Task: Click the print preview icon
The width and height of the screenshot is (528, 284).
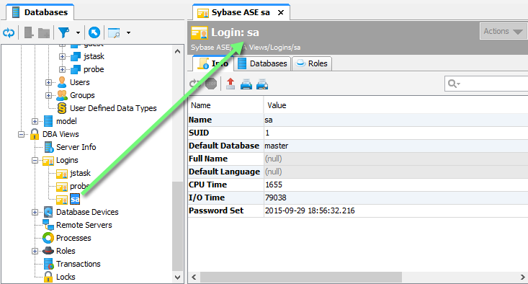Action: click(262, 84)
